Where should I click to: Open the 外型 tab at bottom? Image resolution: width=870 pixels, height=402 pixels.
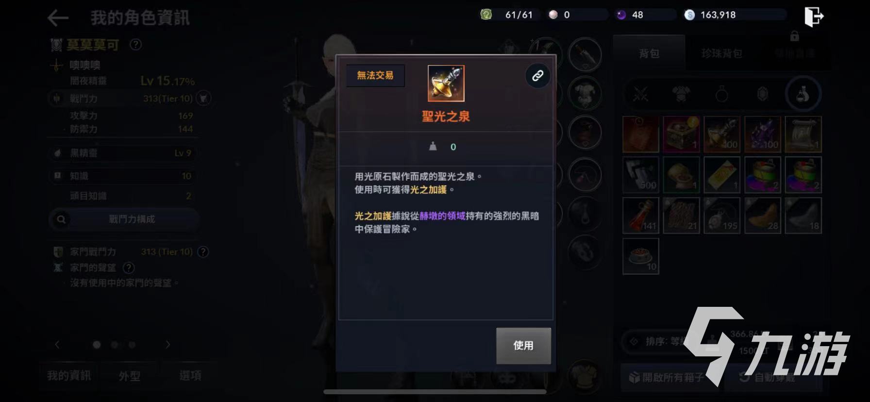click(130, 376)
